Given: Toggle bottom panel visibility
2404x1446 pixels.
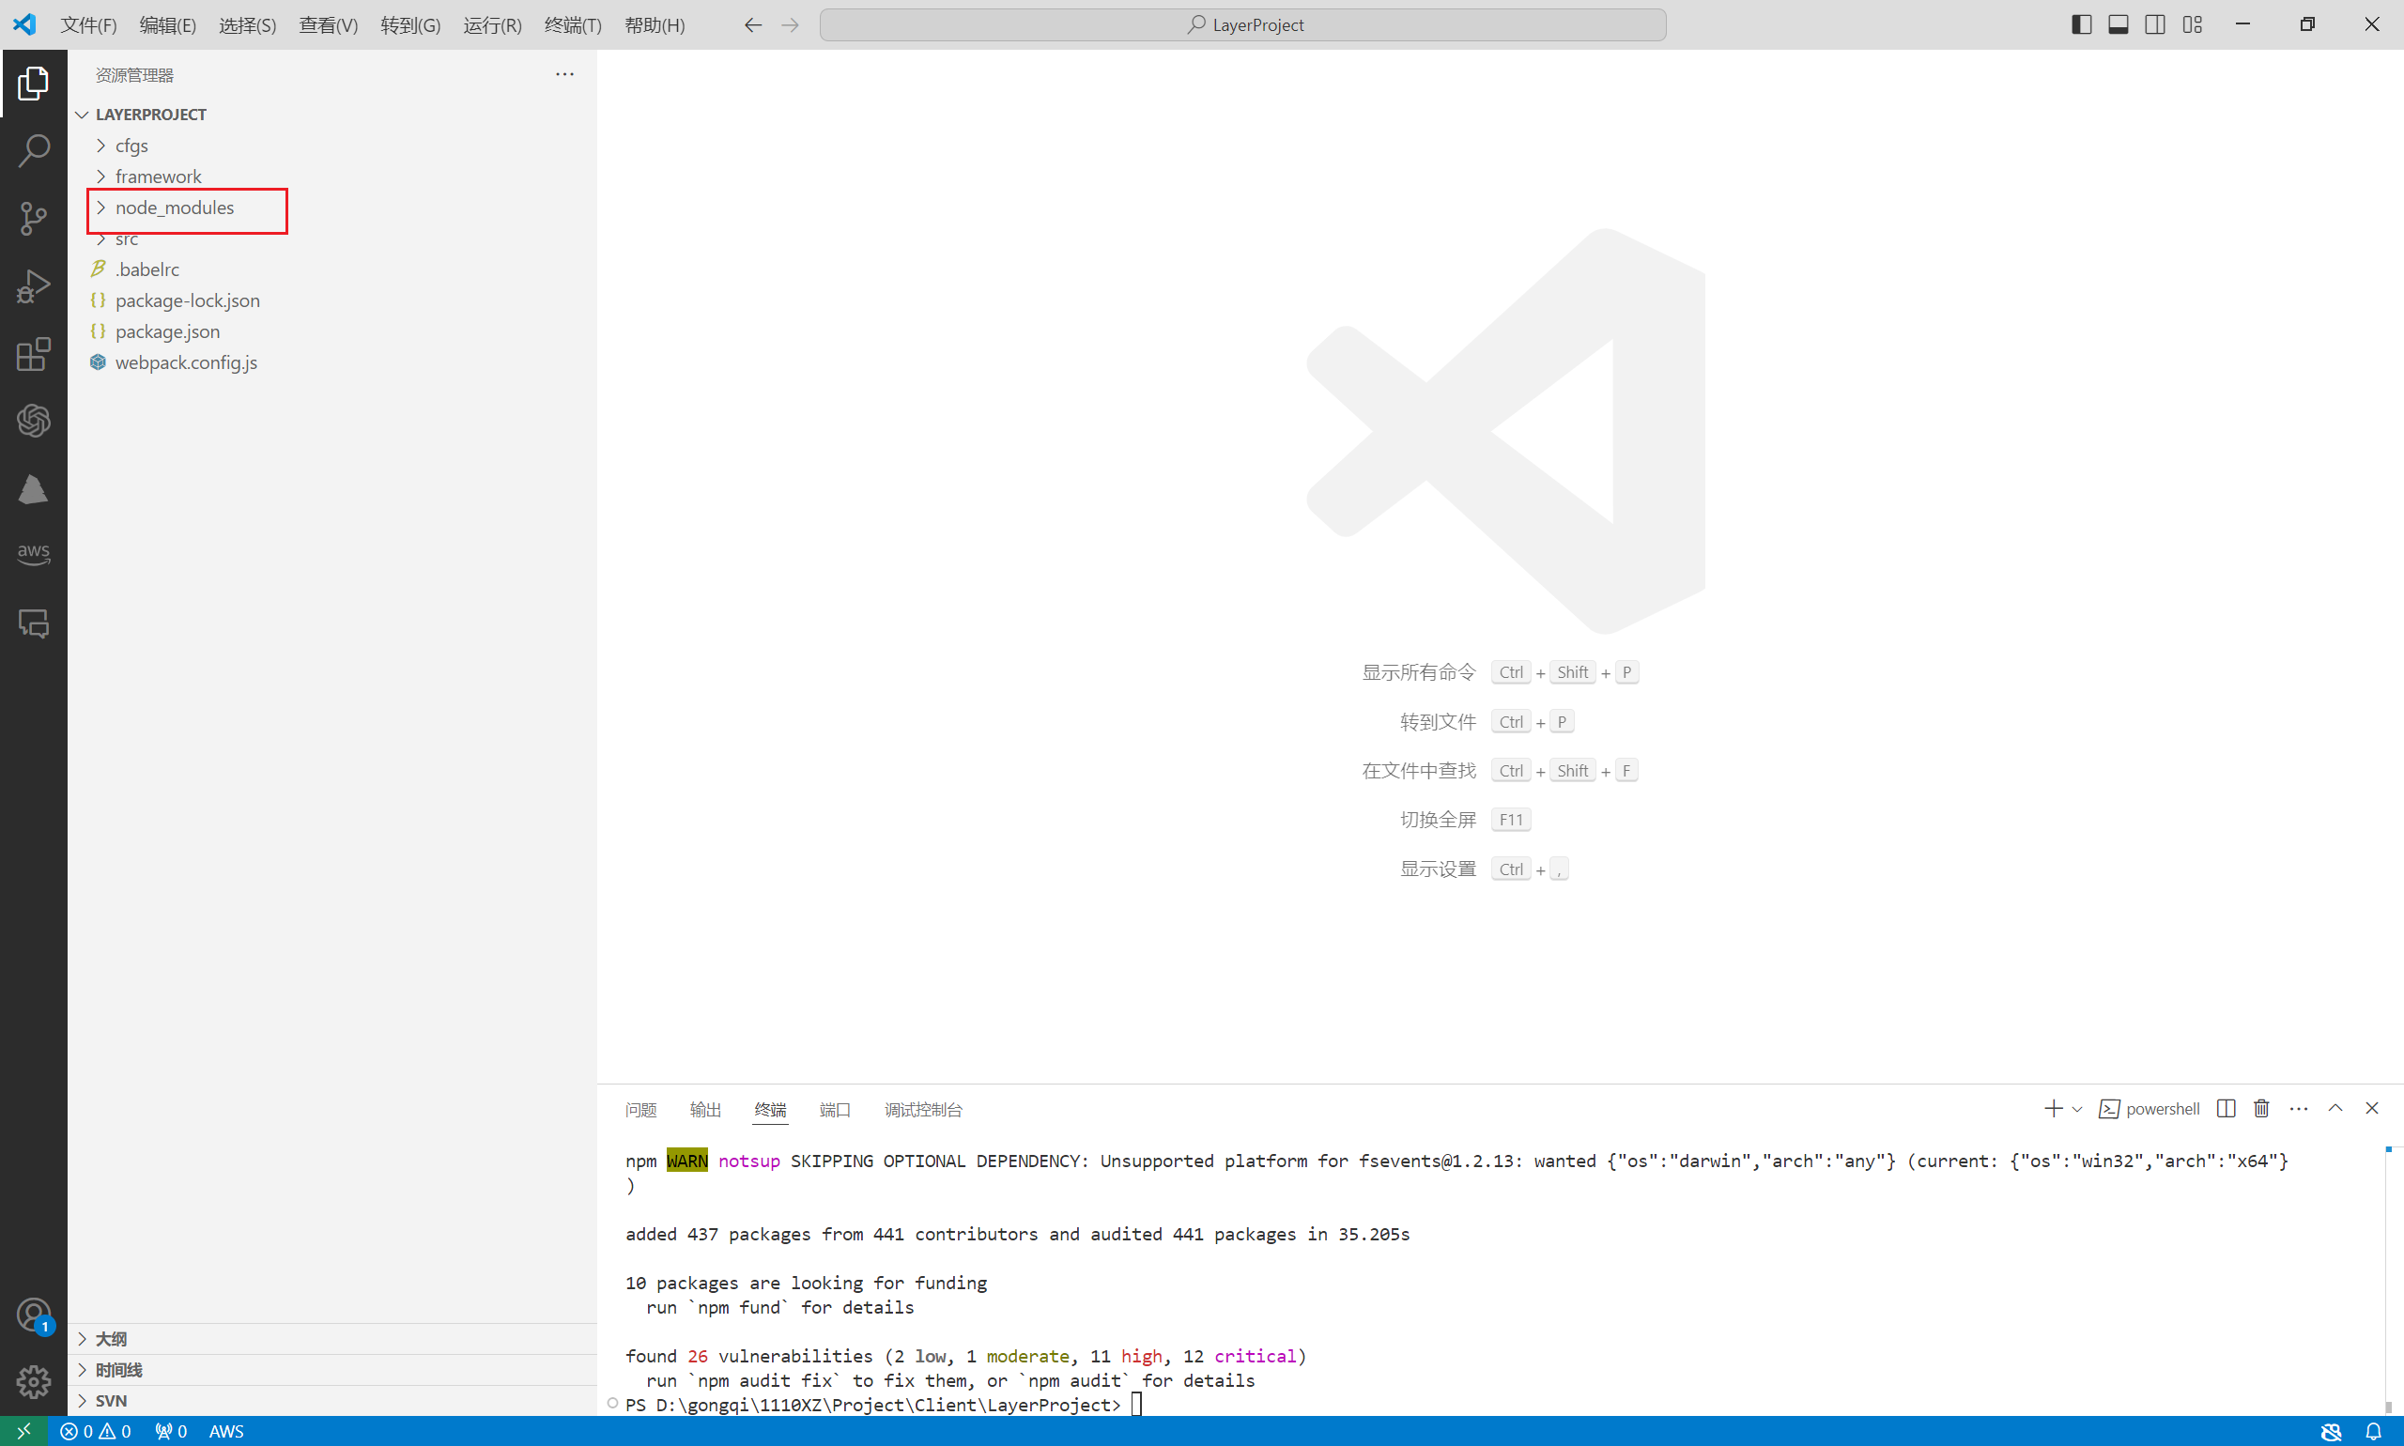Looking at the screenshot, I should pyautogui.click(x=2119, y=24).
